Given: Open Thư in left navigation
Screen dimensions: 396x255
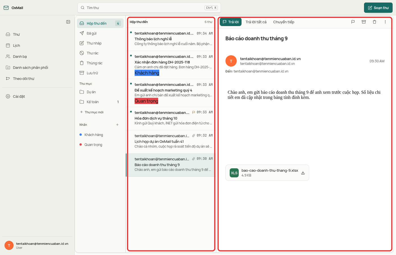Looking at the screenshot, I should 37,34.
